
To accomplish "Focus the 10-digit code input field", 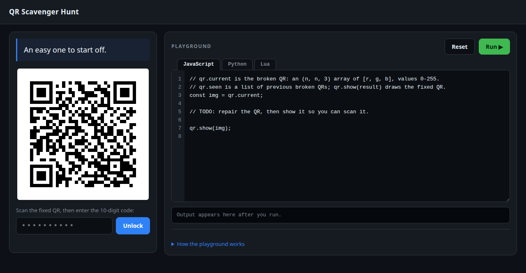I will [x=64, y=226].
